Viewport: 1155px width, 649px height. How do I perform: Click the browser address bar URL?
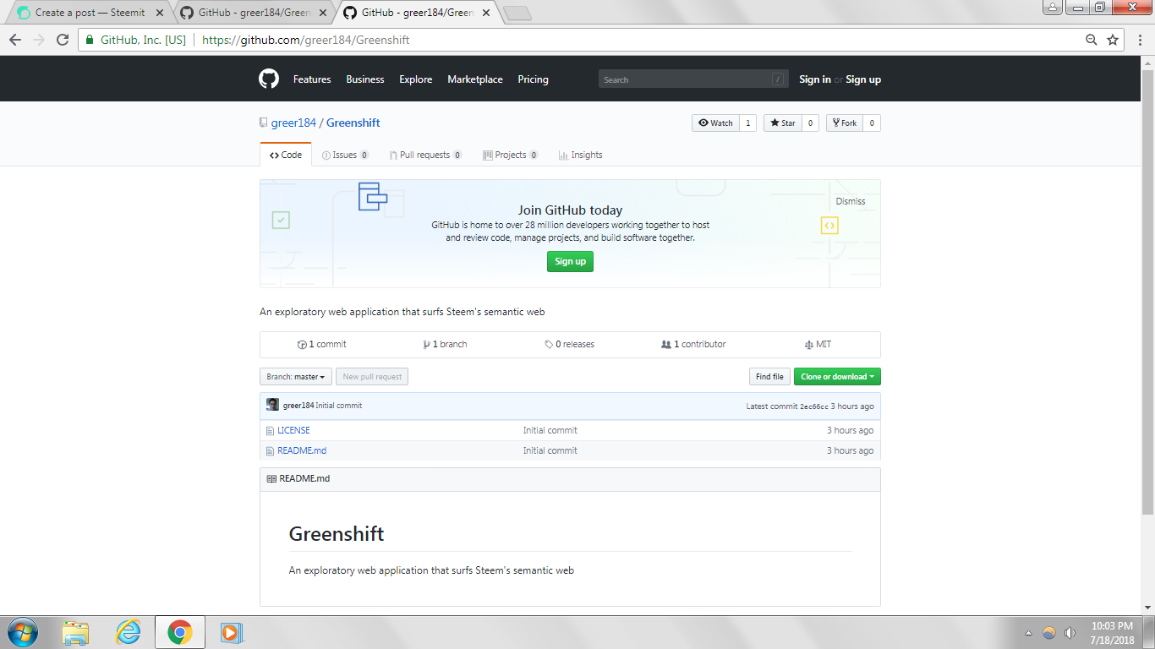(x=306, y=40)
